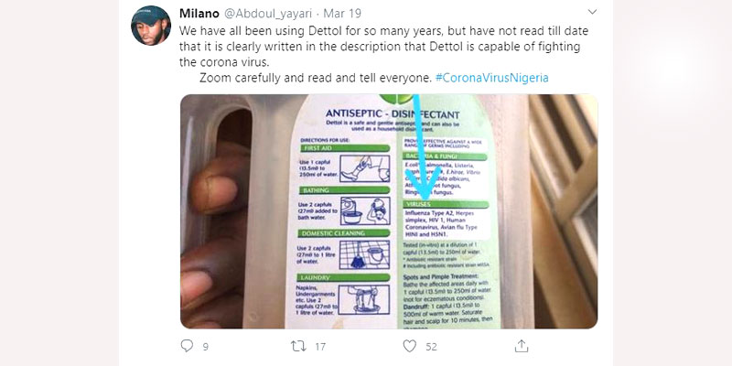
Task: Open the share icon below the tweet
Action: [x=522, y=346]
